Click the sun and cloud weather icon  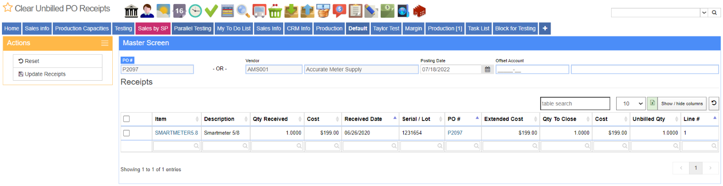point(164,10)
